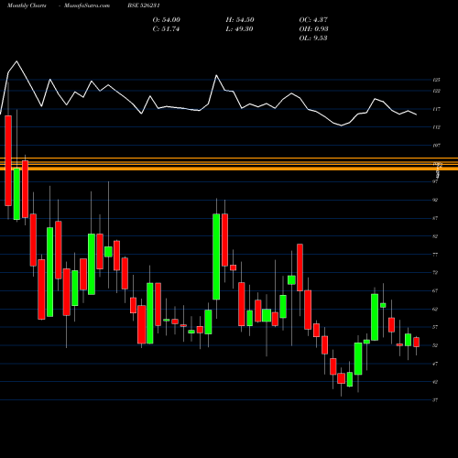The height and width of the screenshot is (458, 458).
Task: Click the 122 price axis label
Action: pyautogui.click(x=436, y=91)
